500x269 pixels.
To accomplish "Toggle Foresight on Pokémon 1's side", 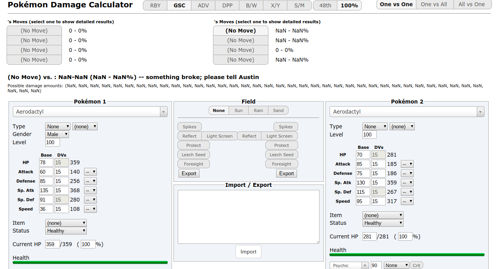I will [x=194, y=164].
